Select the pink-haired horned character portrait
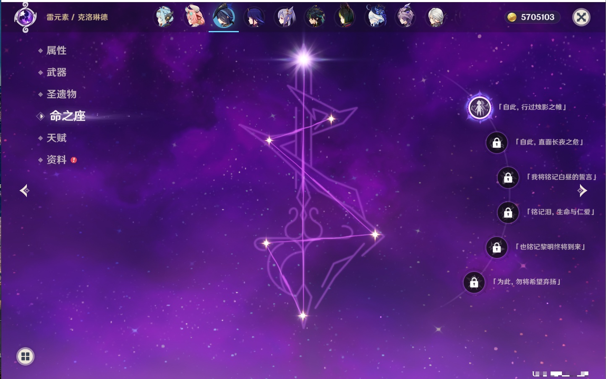 point(194,17)
